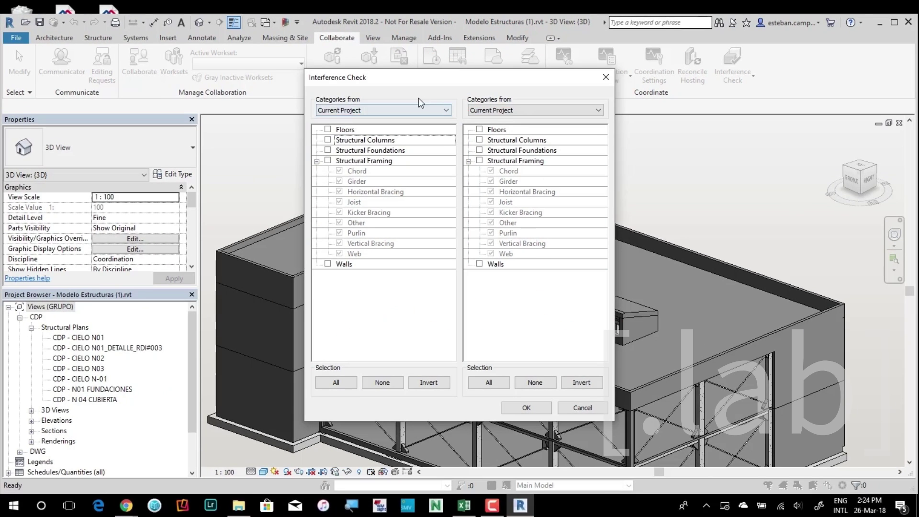
Task: Check Structural Columns in left category list
Action: tap(328, 140)
